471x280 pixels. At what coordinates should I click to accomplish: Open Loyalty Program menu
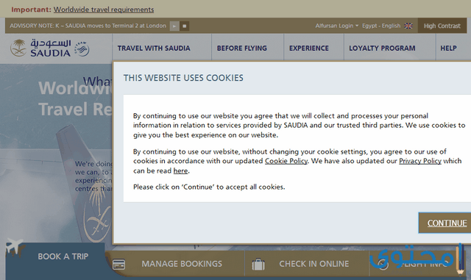tap(382, 49)
